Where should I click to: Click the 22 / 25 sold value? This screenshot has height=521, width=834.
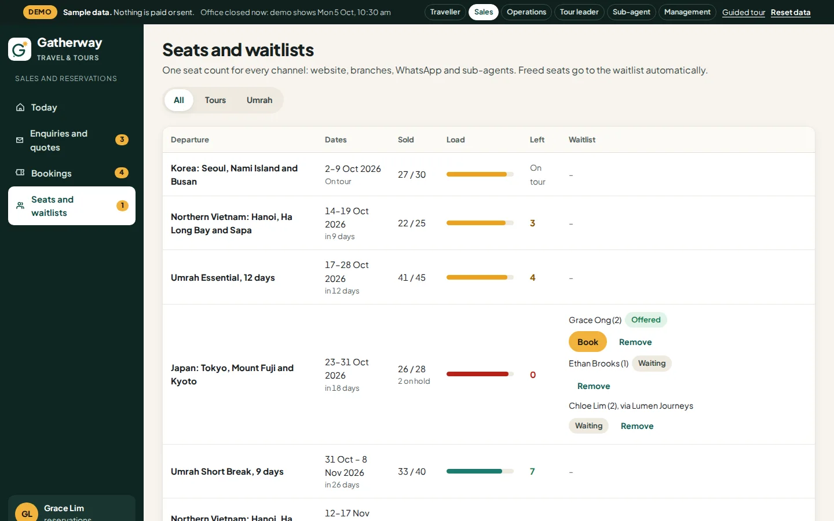point(412,223)
